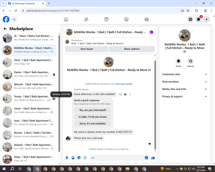Open the Marketplace storefront icon
The width and height of the screenshot is (215, 172).
[126, 19]
